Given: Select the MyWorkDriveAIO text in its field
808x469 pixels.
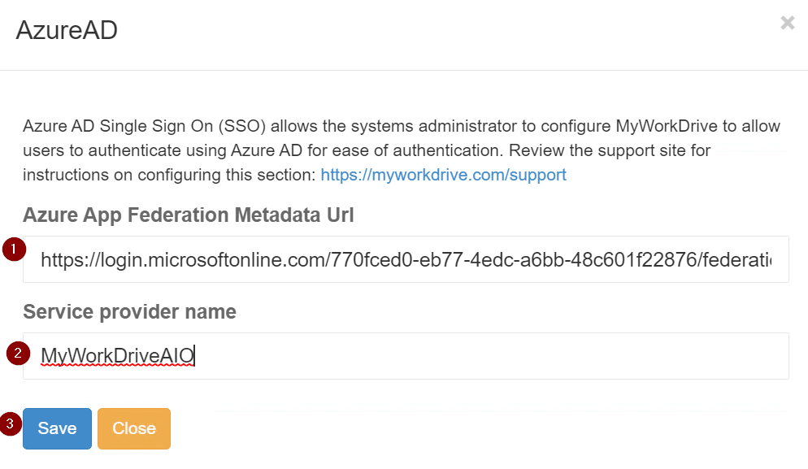Looking at the screenshot, I should pyautogui.click(x=117, y=355).
